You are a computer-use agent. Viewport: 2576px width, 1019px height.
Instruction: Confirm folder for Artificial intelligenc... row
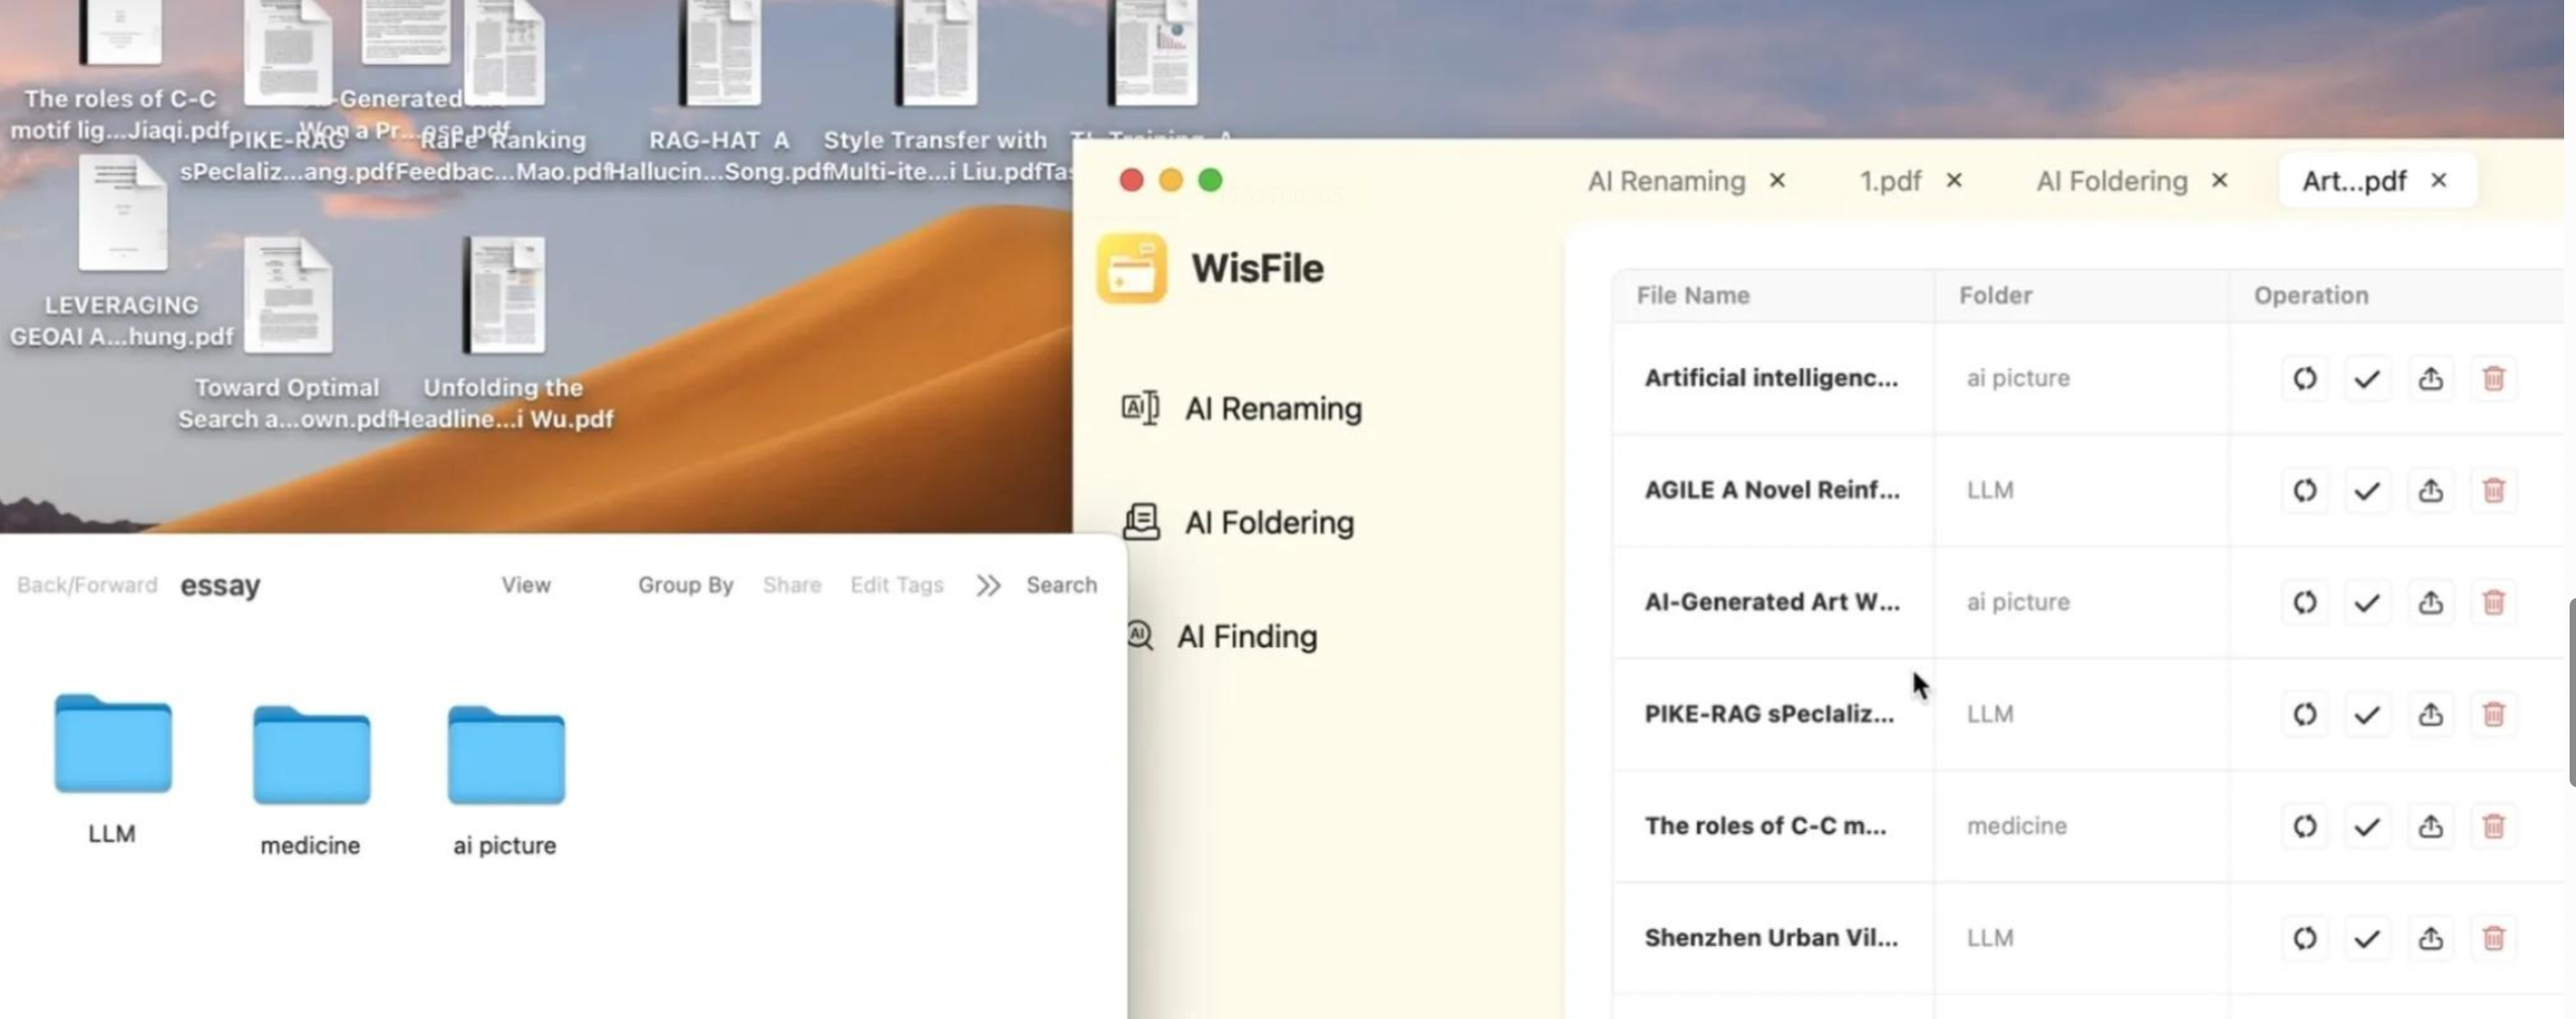2367,379
